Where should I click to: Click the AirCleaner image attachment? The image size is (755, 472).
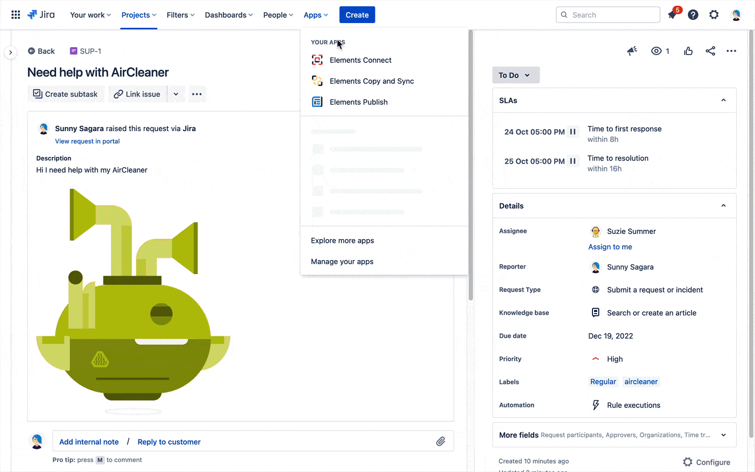[133, 302]
